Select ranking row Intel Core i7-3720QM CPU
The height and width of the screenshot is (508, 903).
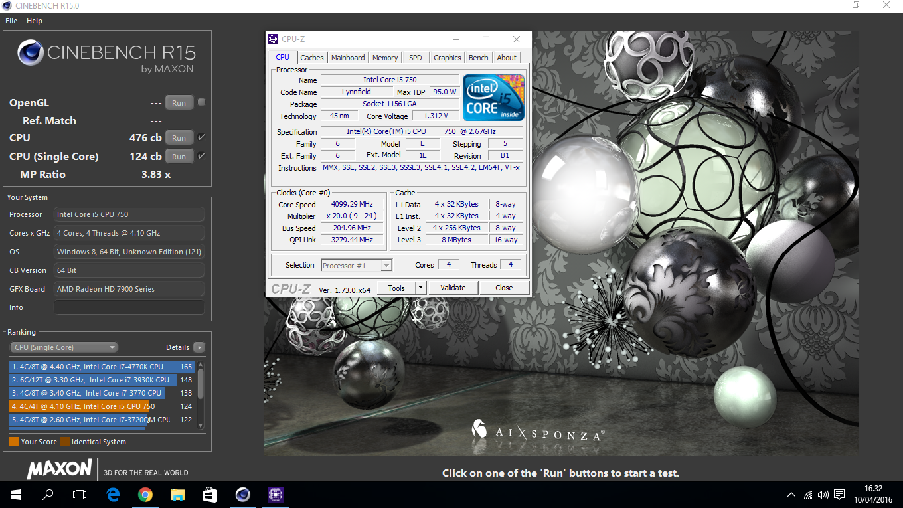coord(102,420)
